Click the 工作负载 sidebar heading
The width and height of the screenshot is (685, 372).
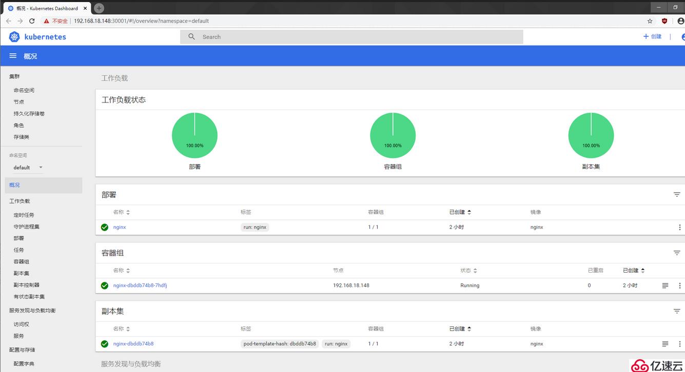pyautogui.click(x=19, y=201)
